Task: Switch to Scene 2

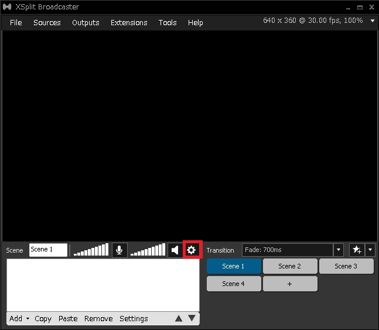Action: pos(290,266)
